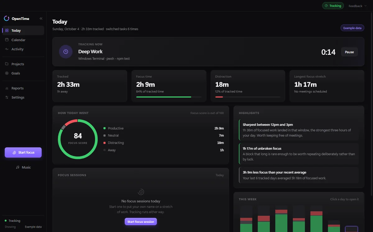The height and width of the screenshot is (232, 373).
Task: Click the Today grid icon in sidebar
Action: [x=7, y=30]
